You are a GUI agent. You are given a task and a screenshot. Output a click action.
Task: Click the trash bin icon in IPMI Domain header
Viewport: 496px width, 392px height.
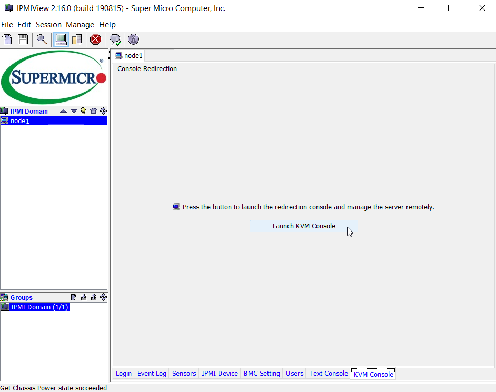[x=93, y=110]
